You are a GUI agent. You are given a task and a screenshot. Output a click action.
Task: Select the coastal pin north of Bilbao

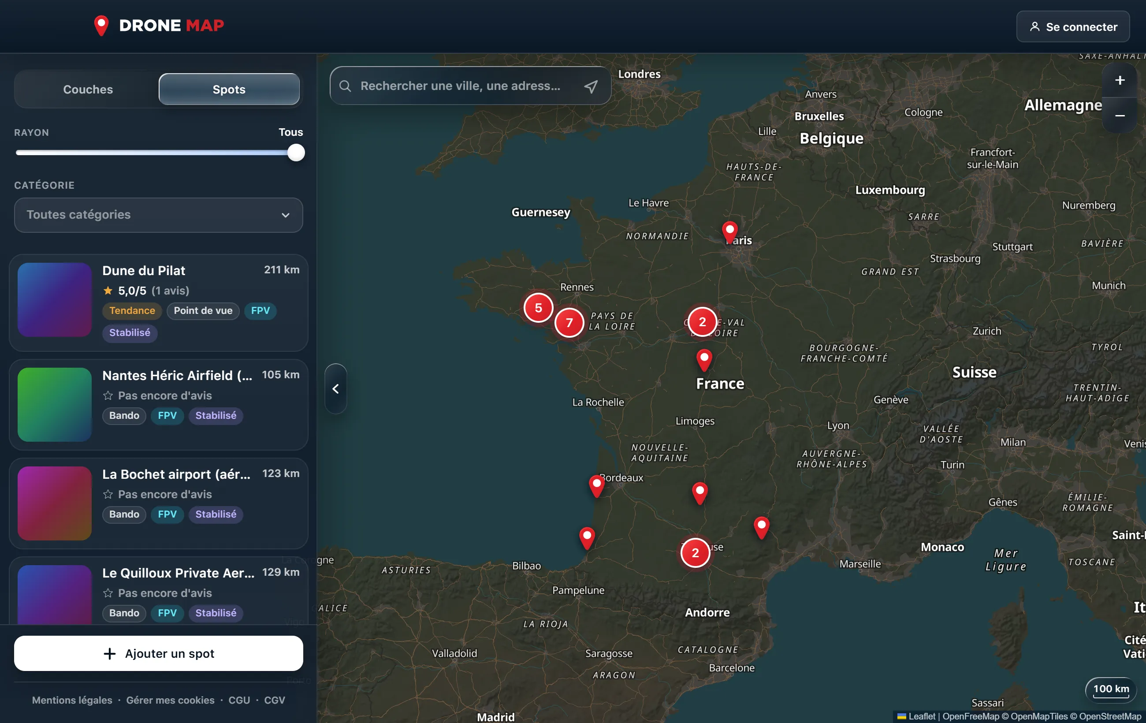587,538
